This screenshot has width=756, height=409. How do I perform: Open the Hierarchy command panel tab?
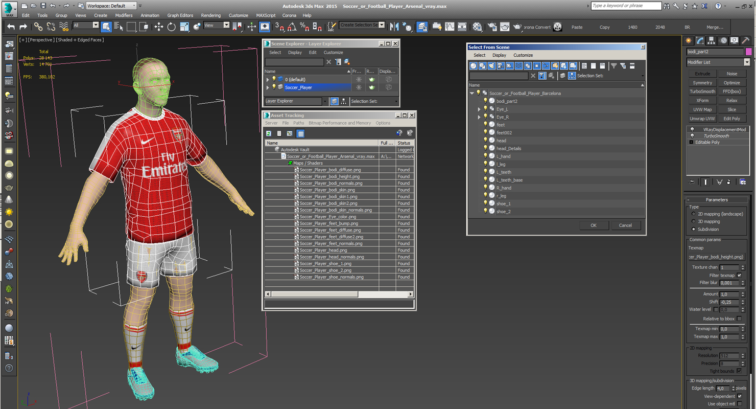click(712, 40)
